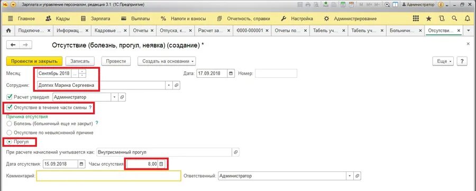Click the Home tab icon
476x191 pixels.
point(8,31)
